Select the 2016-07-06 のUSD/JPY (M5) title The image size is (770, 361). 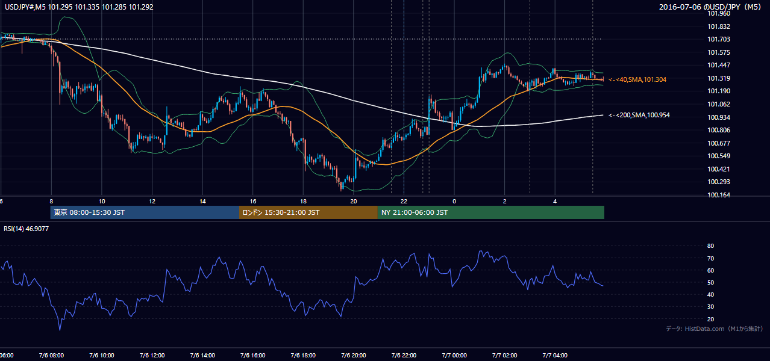click(x=711, y=7)
